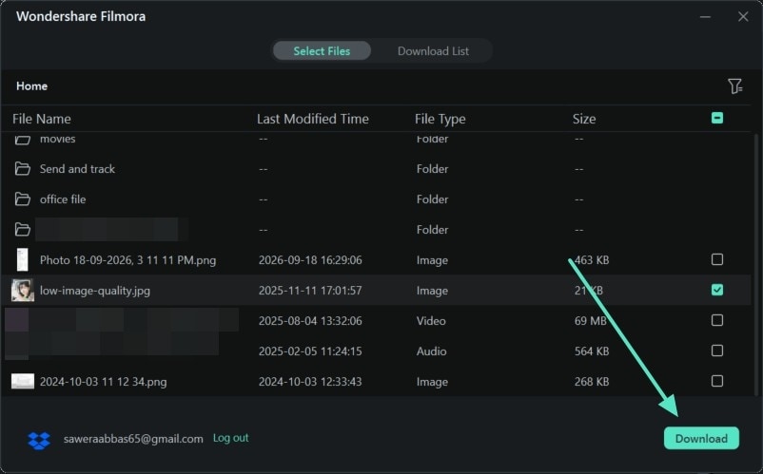Minimize the Wondershare Filmora window

point(705,16)
